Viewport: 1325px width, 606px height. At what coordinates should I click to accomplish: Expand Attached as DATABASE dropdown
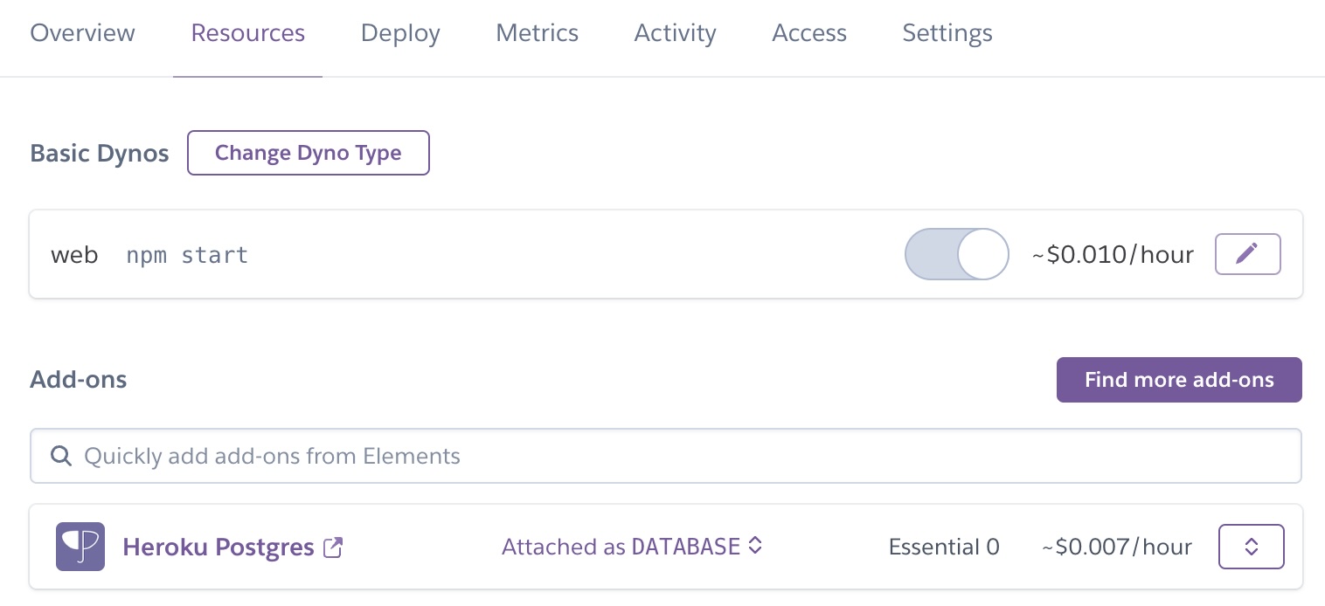[x=633, y=547]
